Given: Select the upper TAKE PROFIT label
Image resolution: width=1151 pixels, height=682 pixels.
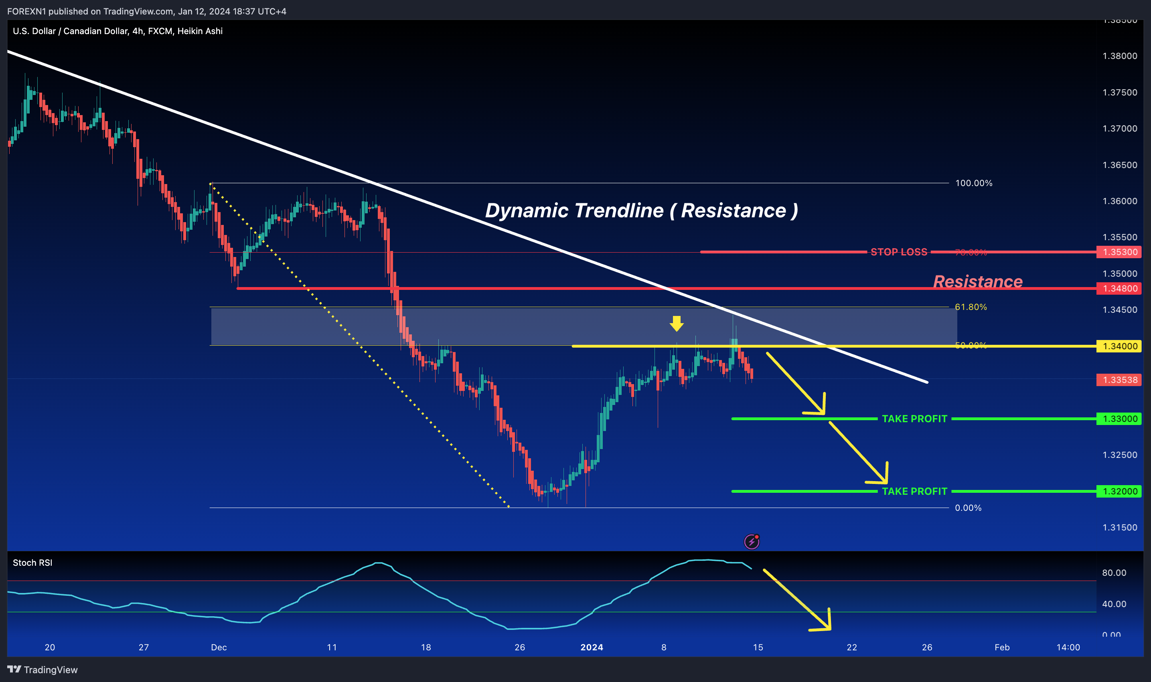Looking at the screenshot, I should tap(914, 419).
